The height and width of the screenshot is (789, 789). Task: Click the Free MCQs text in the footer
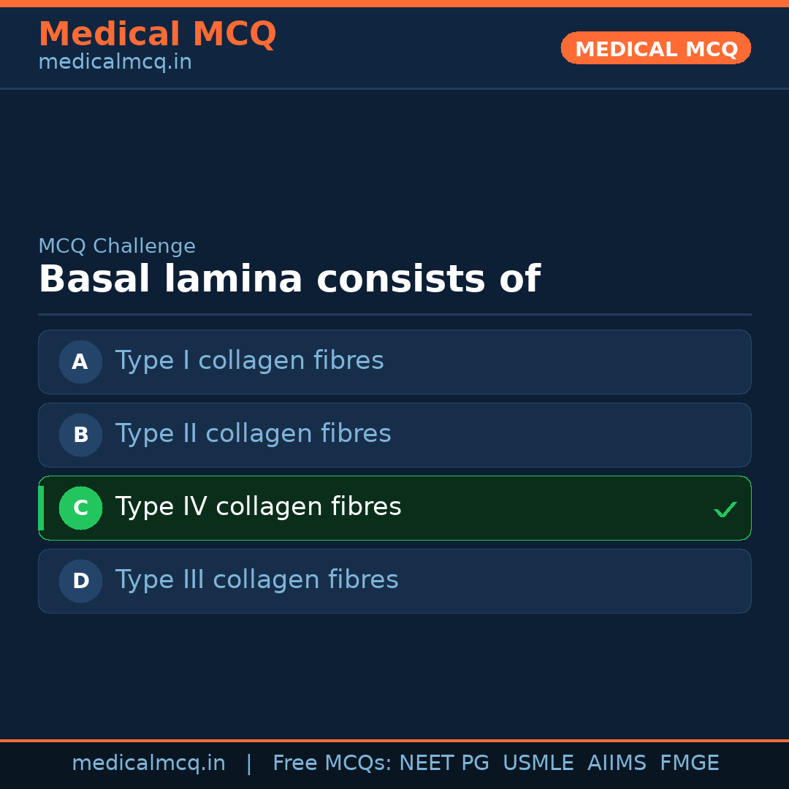(x=332, y=763)
